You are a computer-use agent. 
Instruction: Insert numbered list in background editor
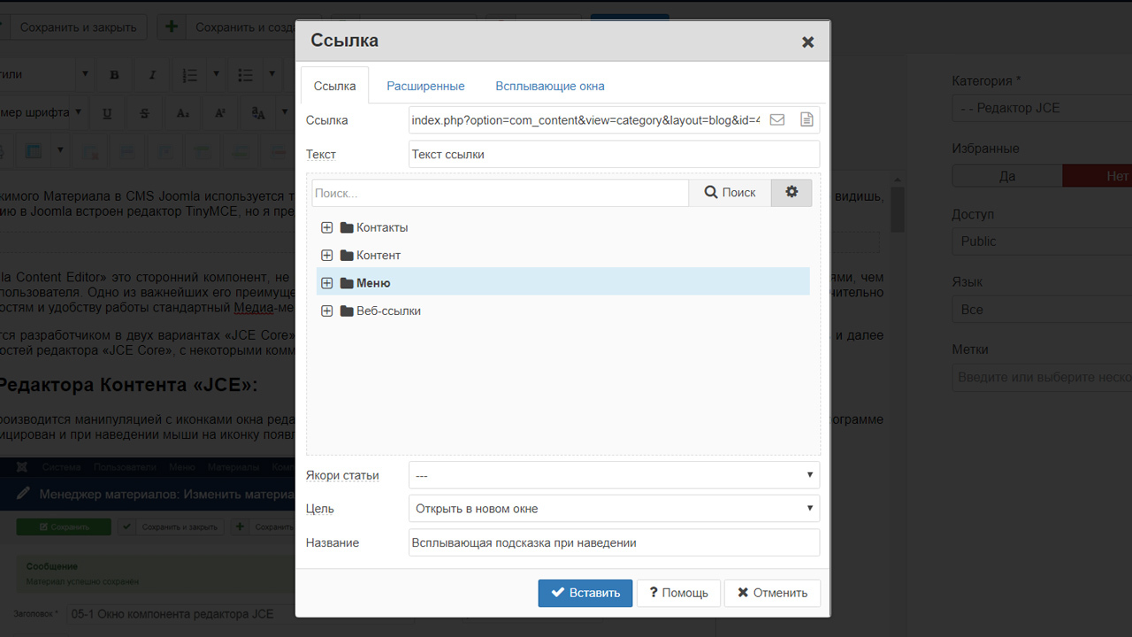(x=189, y=75)
